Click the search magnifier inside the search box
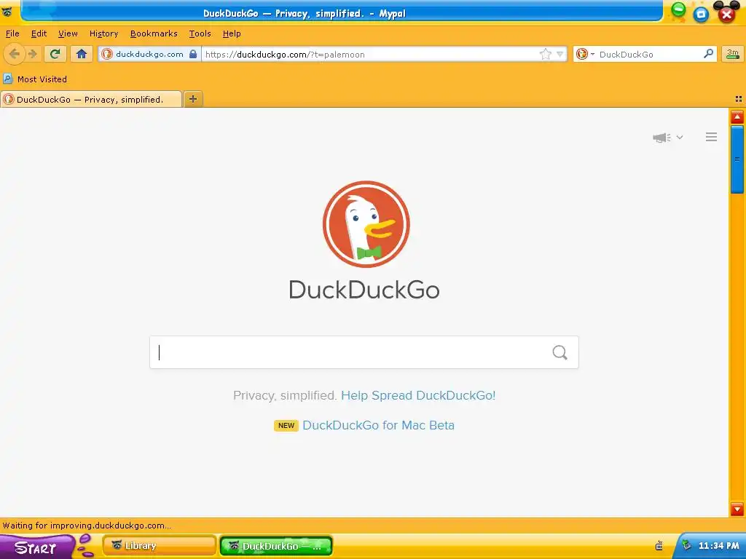Screen dimensions: 746x559 tap(560, 352)
